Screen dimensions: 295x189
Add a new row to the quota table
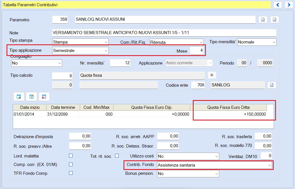(19, 97)
